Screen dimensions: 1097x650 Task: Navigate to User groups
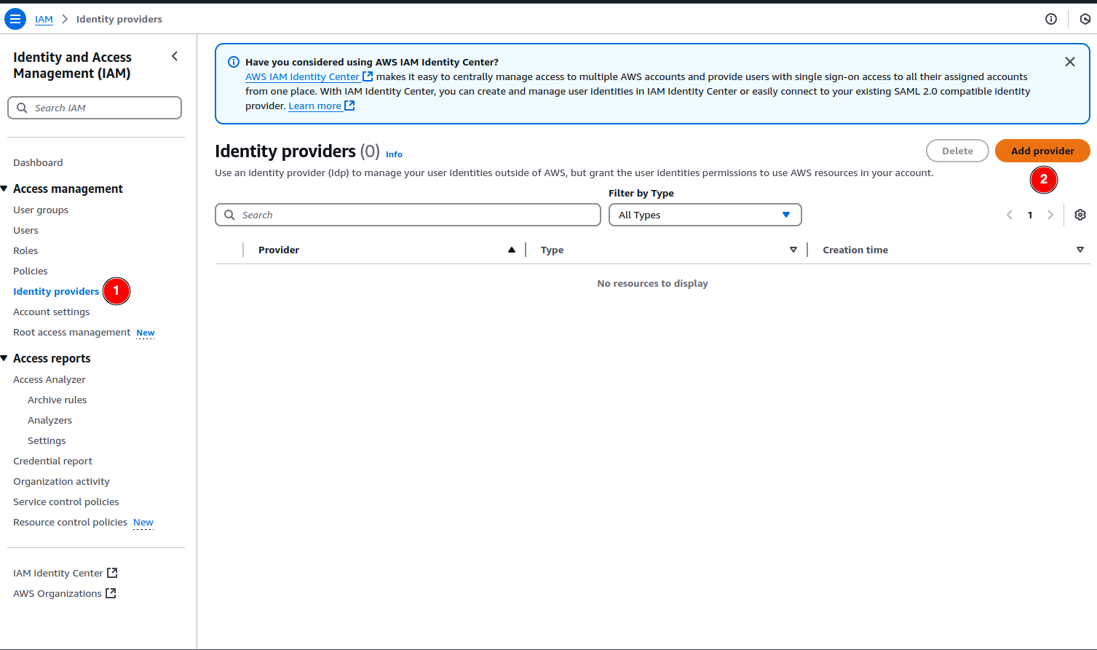(41, 210)
